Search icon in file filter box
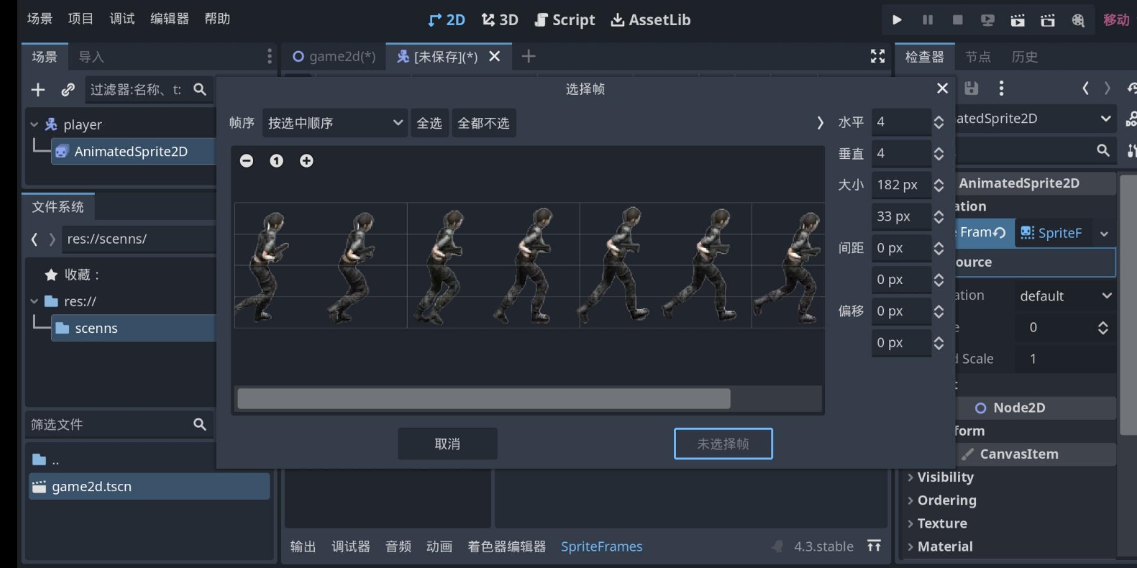1137x568 pixels. 200,424
